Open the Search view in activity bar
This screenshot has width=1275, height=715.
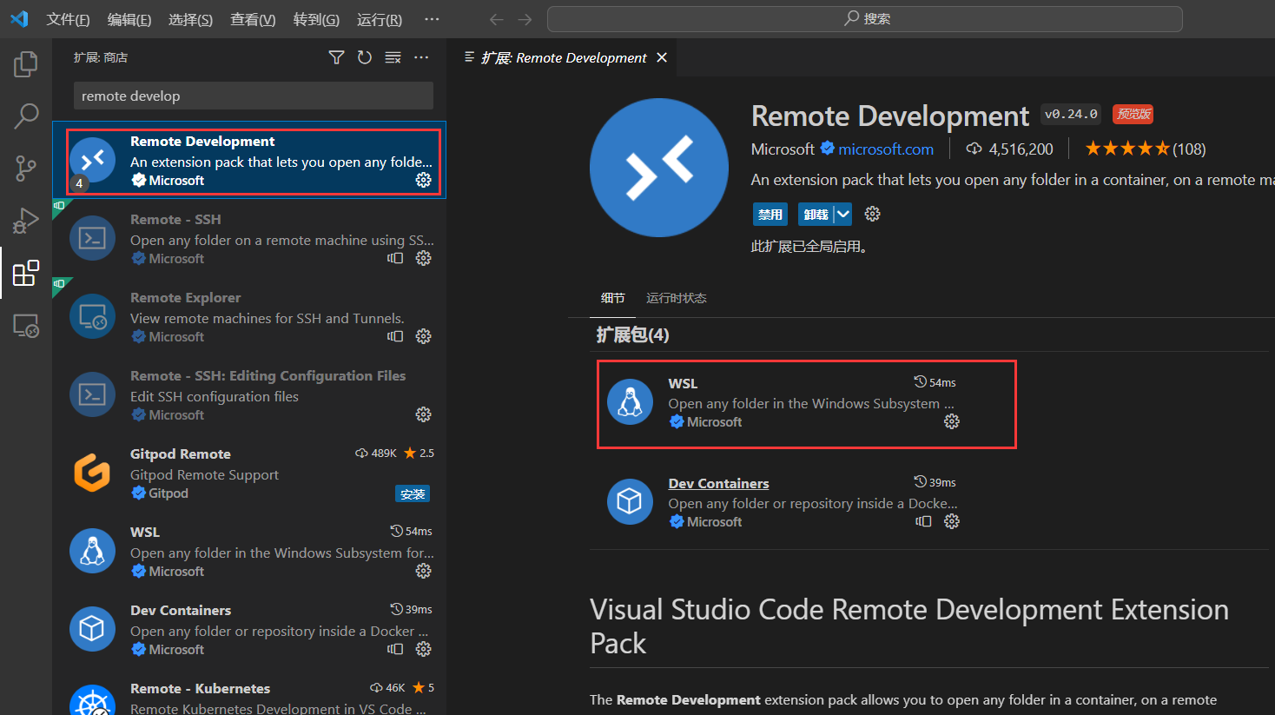point(26,116)
